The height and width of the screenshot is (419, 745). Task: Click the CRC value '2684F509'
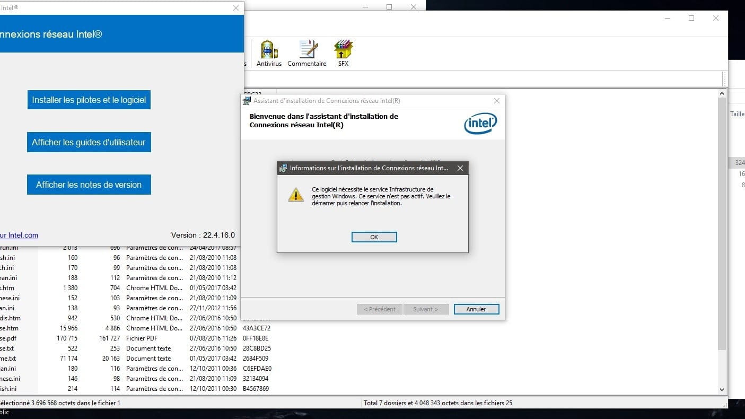coord(256,359)
